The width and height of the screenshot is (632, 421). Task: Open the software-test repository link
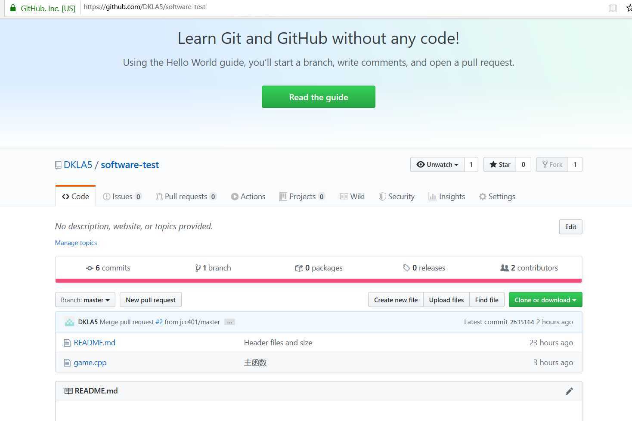click(x=130, y=165)
